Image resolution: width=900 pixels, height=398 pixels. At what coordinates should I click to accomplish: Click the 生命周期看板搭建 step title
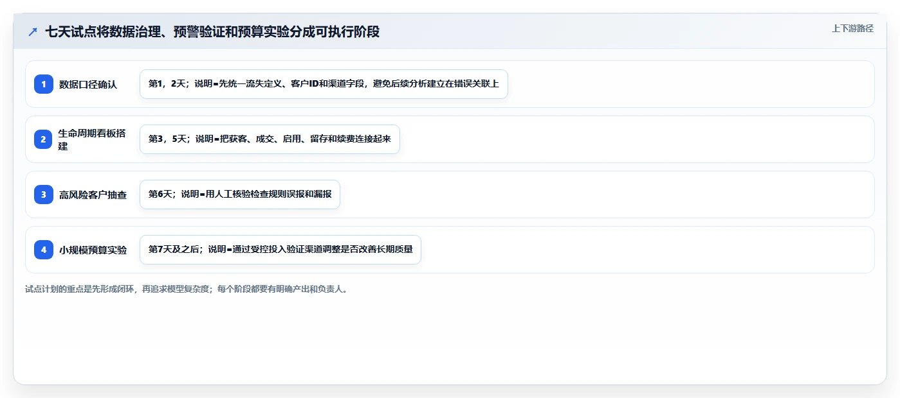pyautogui.click(x=93, y=139)
